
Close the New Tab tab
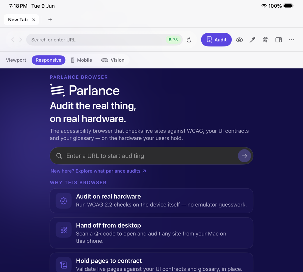34,20
